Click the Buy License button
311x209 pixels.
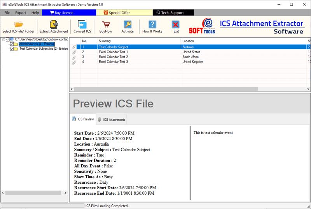click(x=69, y=12)
